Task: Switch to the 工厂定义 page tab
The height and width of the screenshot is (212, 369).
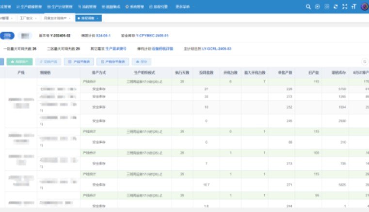Action: click(x=26, y=18)
